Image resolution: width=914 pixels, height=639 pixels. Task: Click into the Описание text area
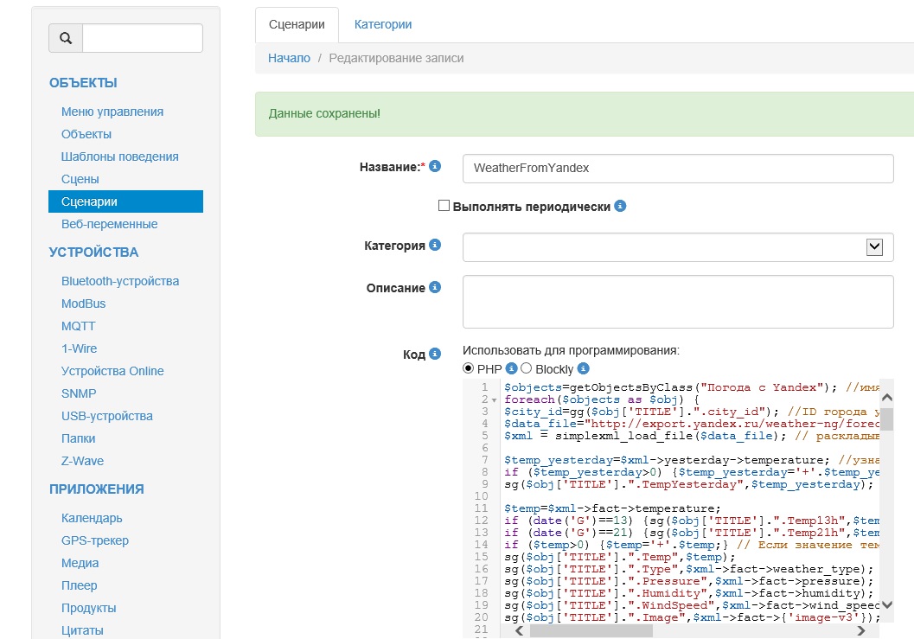point(677,302)
